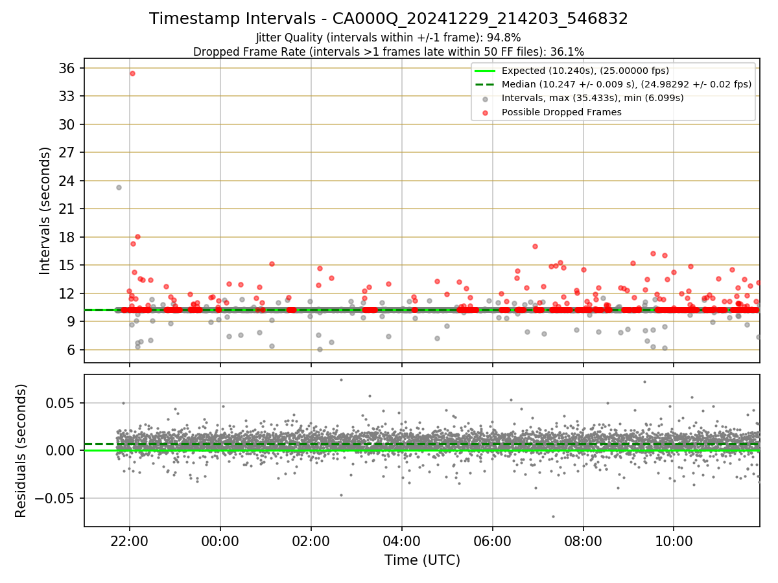This screenshot has height=583, width=778.
Task: Click the '06:00' time tick label
Action: 493,540
